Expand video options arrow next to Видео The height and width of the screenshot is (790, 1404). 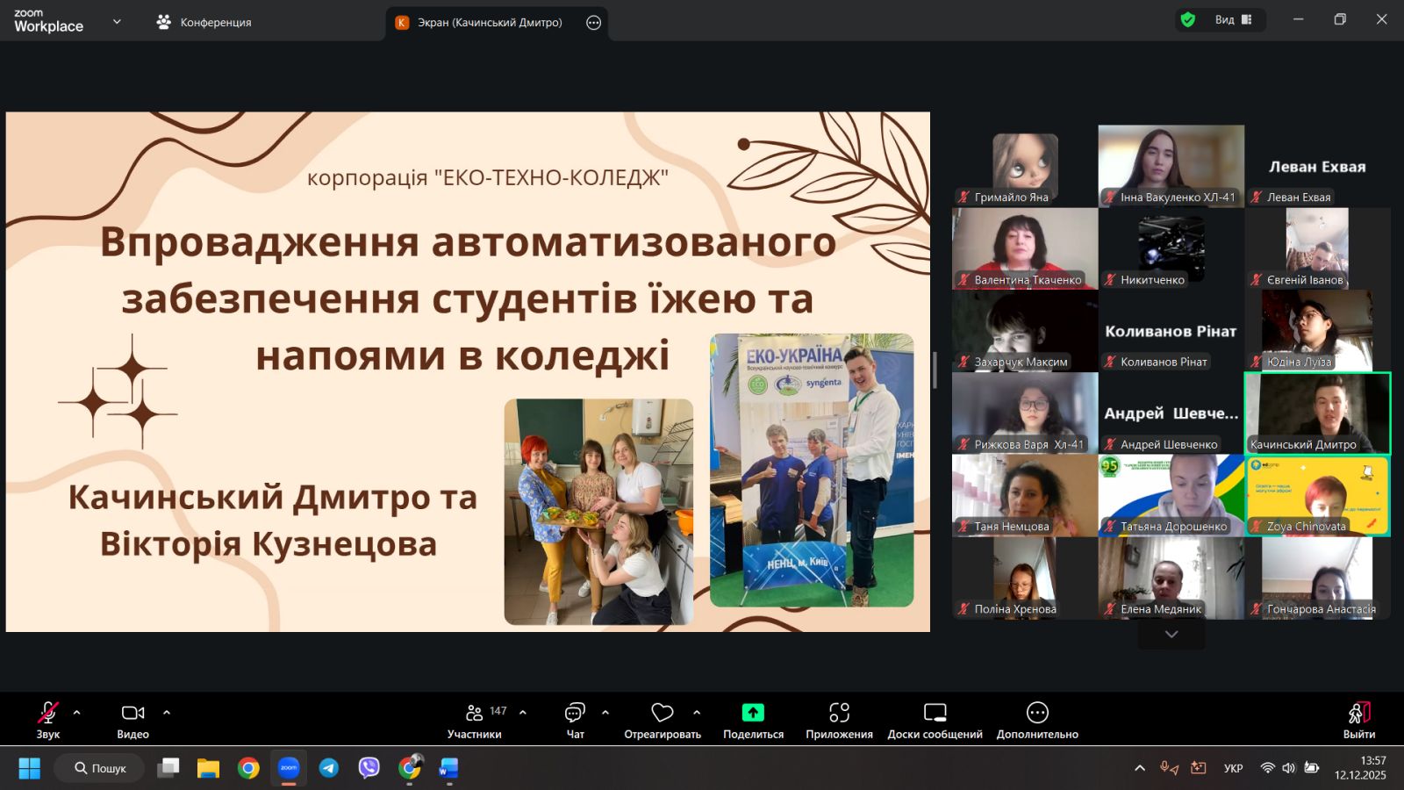click(x=167, y=713)
